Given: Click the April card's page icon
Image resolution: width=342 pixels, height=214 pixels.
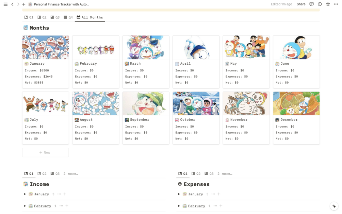Looking at the screenshot, I should [x=177, y=64].
